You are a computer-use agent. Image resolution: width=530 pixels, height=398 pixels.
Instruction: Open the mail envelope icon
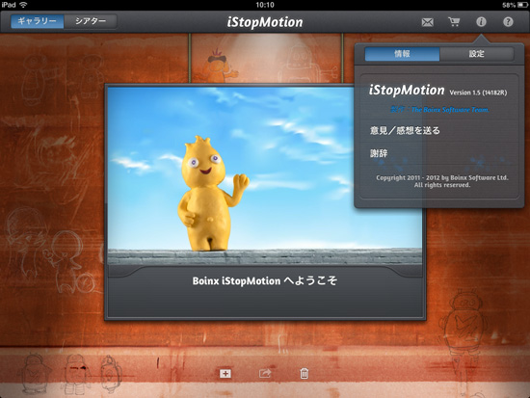pyautogui.click(x=427, y=22)
